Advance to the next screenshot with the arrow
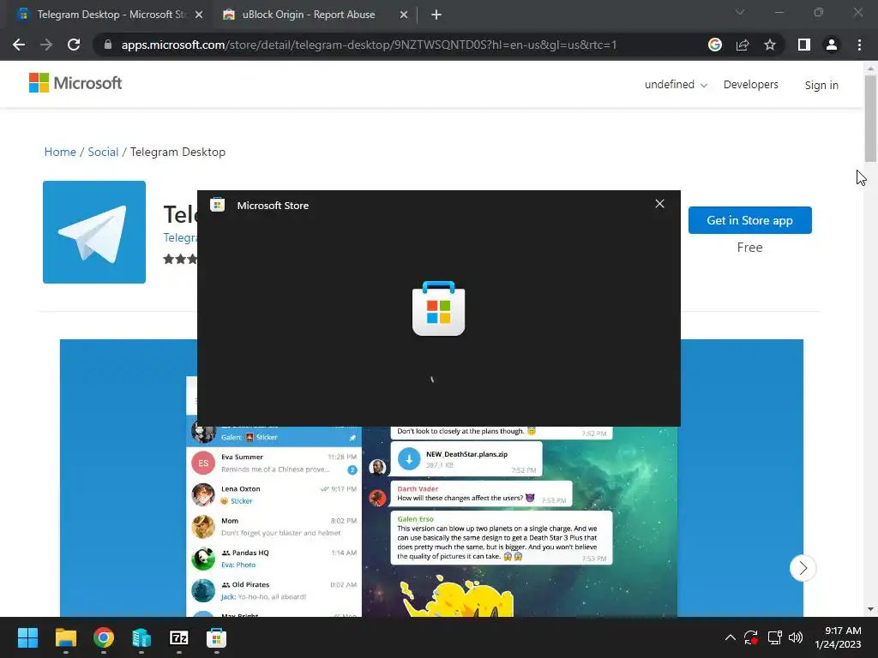Image resolution: width=878 pixels, height=658 pixels. (803, 568)
